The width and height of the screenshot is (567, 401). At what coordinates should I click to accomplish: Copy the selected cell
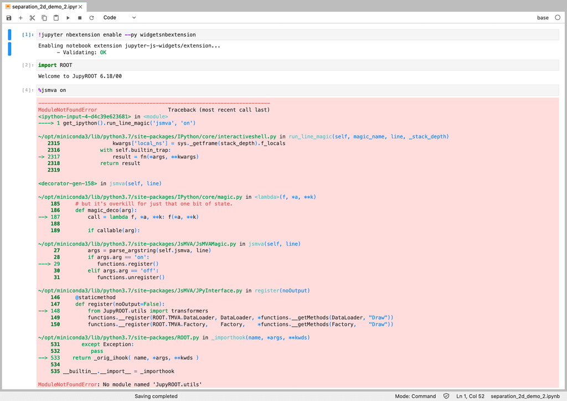[x=44, y=17]
